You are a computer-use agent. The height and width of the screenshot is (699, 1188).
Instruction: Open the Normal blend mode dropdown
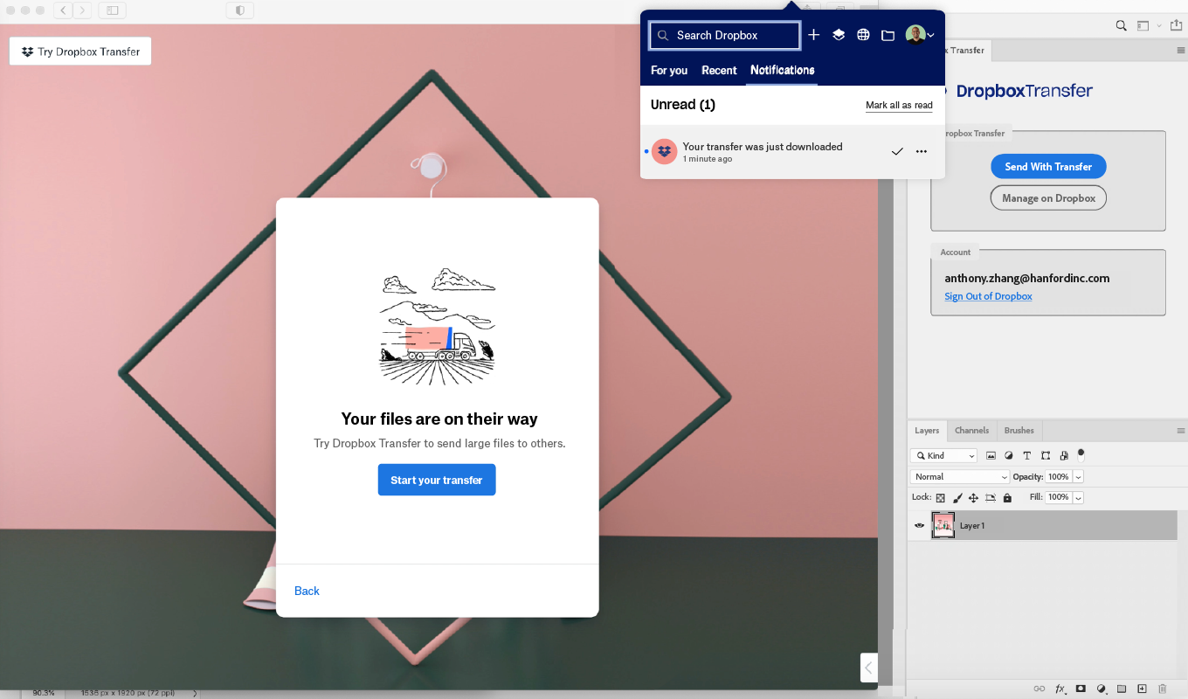960,476
